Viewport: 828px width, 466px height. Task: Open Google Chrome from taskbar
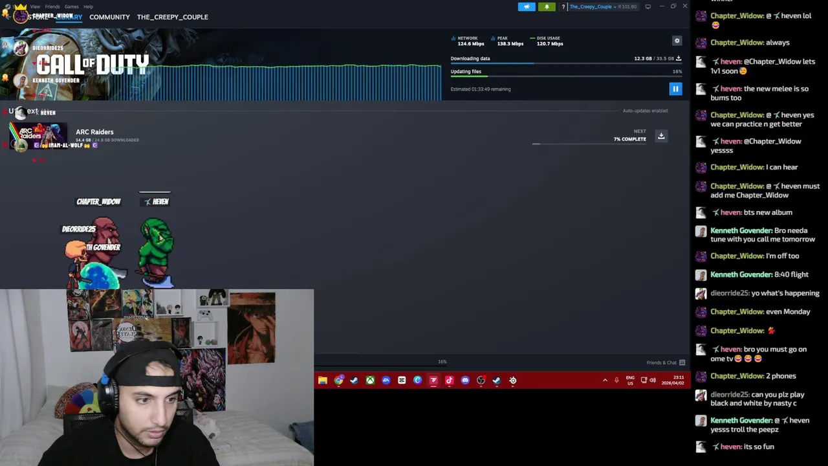click(338, 381)
